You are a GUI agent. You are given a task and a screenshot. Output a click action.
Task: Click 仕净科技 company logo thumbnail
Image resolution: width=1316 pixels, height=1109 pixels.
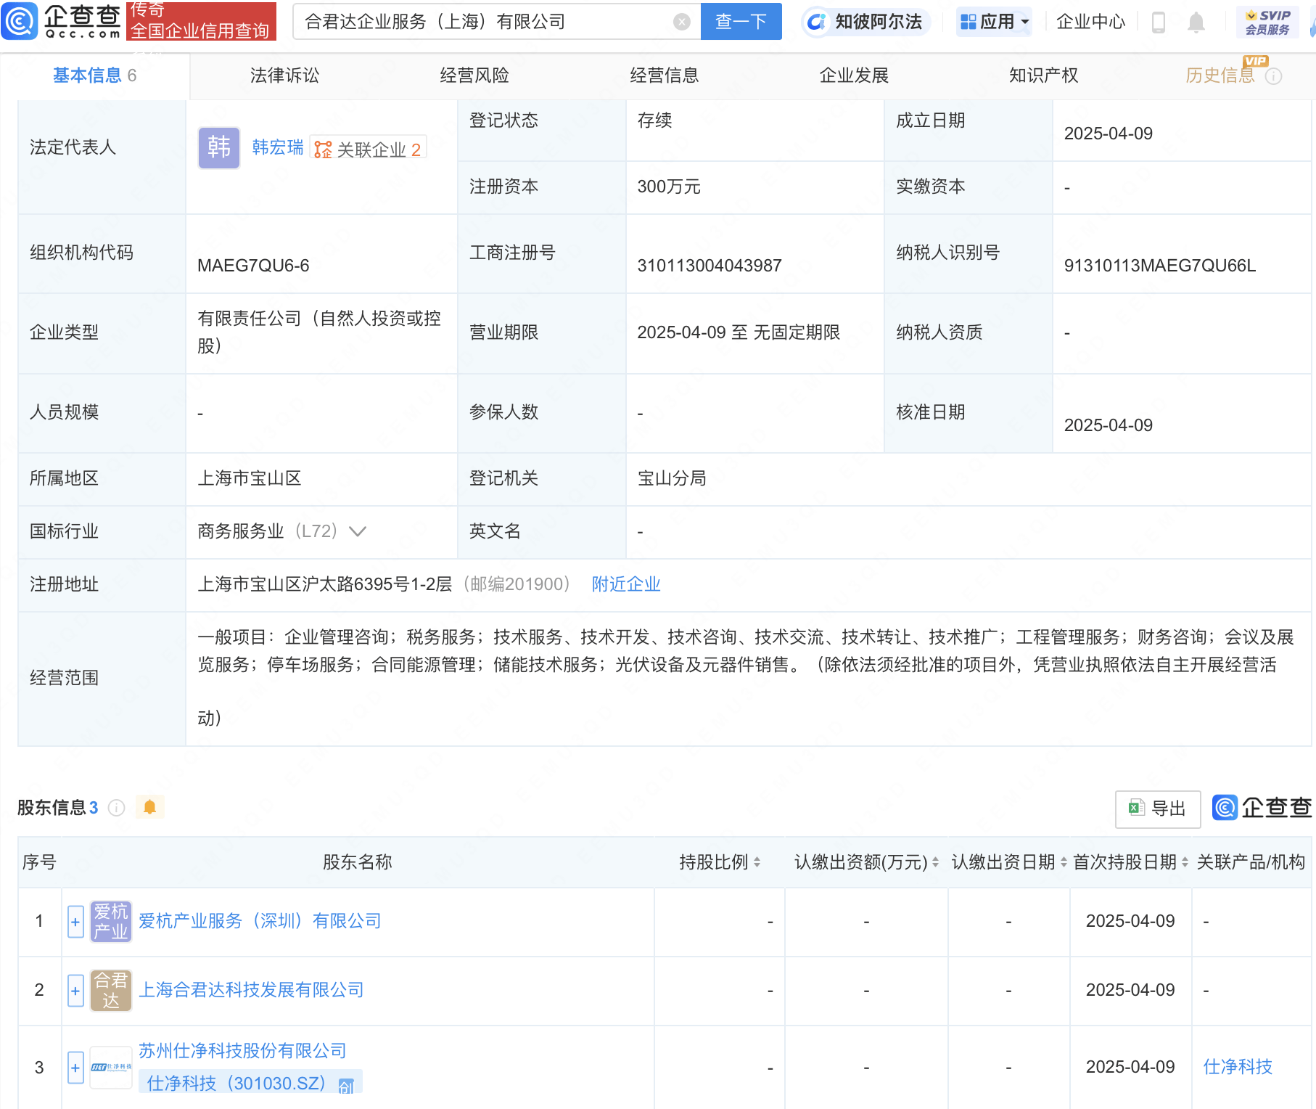tap(111, 1068)
